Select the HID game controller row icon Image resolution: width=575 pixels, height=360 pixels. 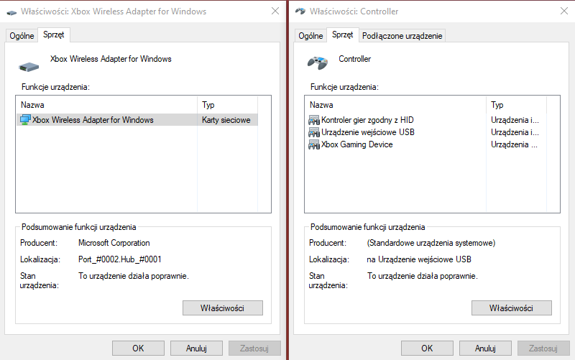click(x=314, y=120)
